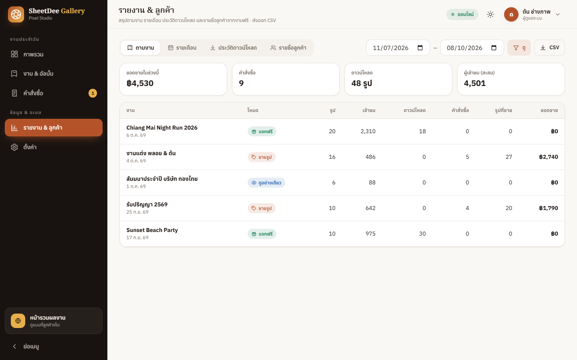Viewport: 577px width, 360px height.
Task: Click ยอดขายในช่วงนี้ ฿4,530 summary card
Action: [173, 79]
